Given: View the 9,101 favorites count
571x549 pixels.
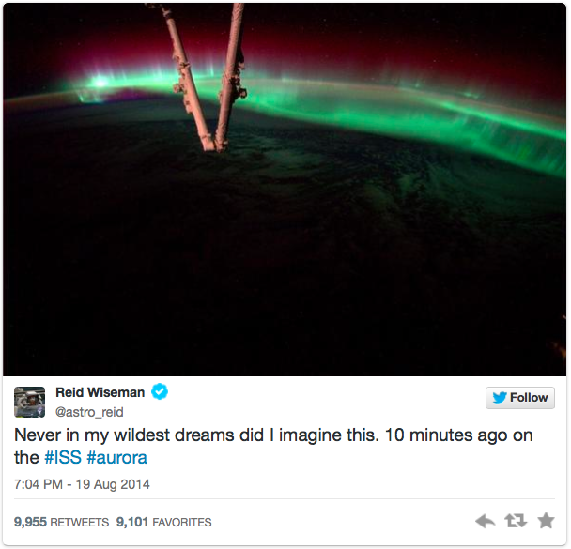Looking at the screenshot, I should (132, 522).
